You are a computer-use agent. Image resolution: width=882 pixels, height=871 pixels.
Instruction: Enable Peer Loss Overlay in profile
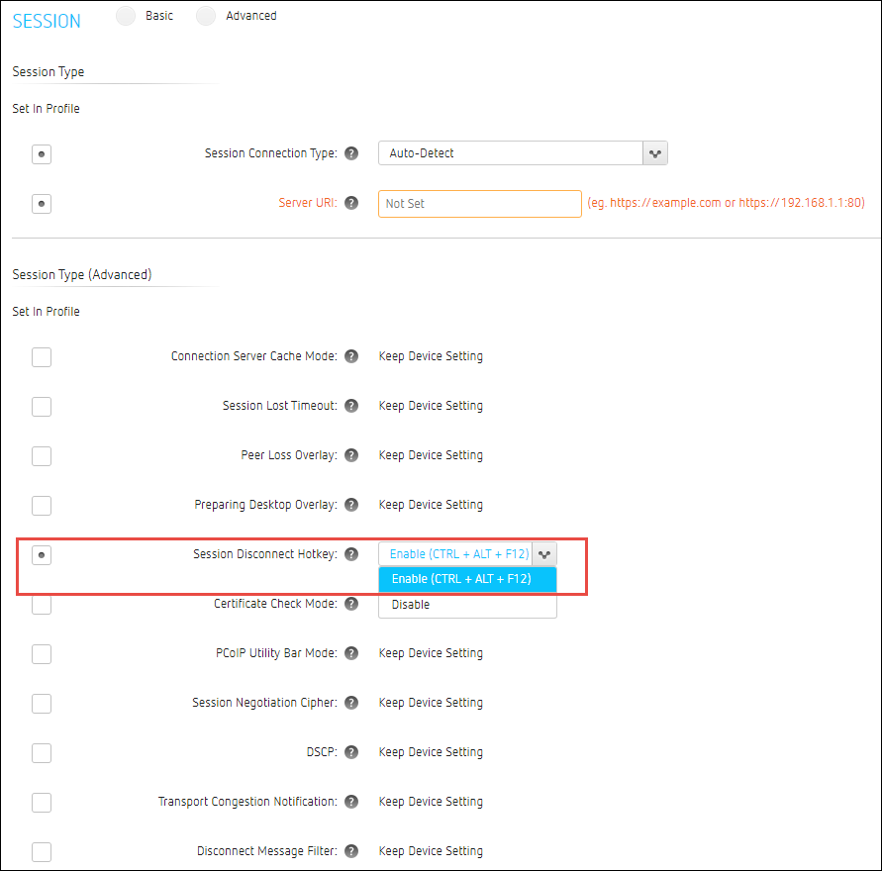[42, 456]
